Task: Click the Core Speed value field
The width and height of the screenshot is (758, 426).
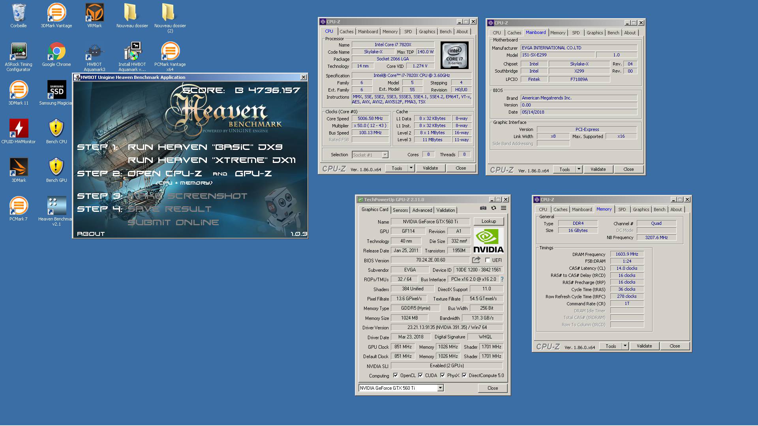Action: point(370,118)
